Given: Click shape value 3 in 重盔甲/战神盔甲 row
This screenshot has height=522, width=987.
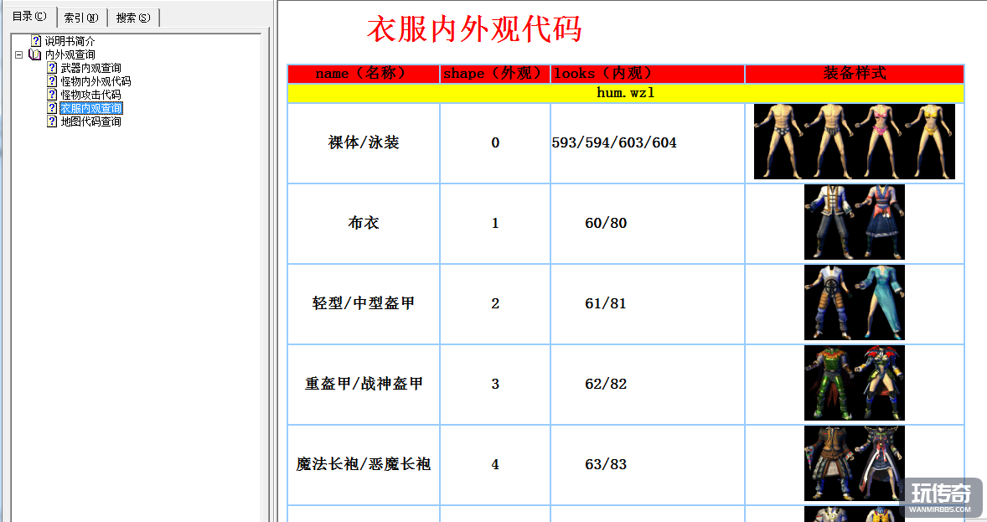Looking at the screenshot, I should [495, 384].
